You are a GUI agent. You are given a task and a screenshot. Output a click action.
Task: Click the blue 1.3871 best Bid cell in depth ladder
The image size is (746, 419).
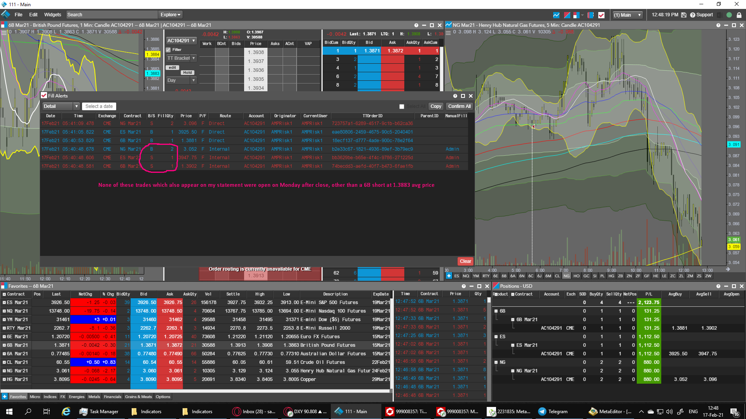pyautogui.click(x=369, y=51)
